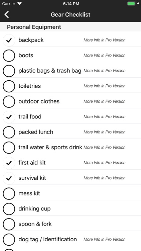
Task: Mark mess kit as packed
Action: [x=9, y=193]
